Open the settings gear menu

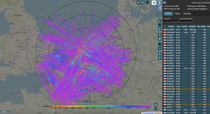(x=159, y=15)
